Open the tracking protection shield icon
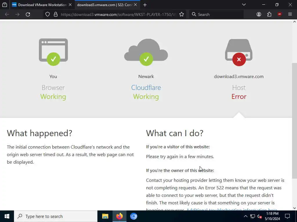This screenshot has width=297, height=222. click(x=48, y=14)
